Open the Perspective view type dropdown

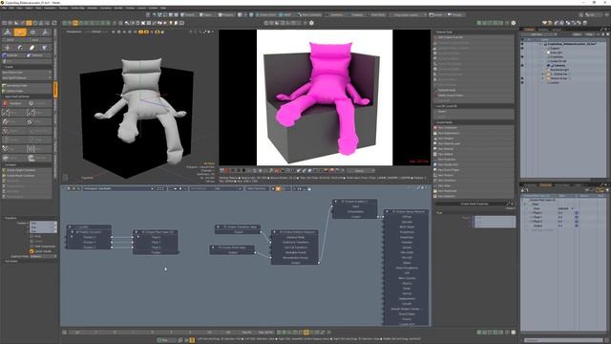74,32
